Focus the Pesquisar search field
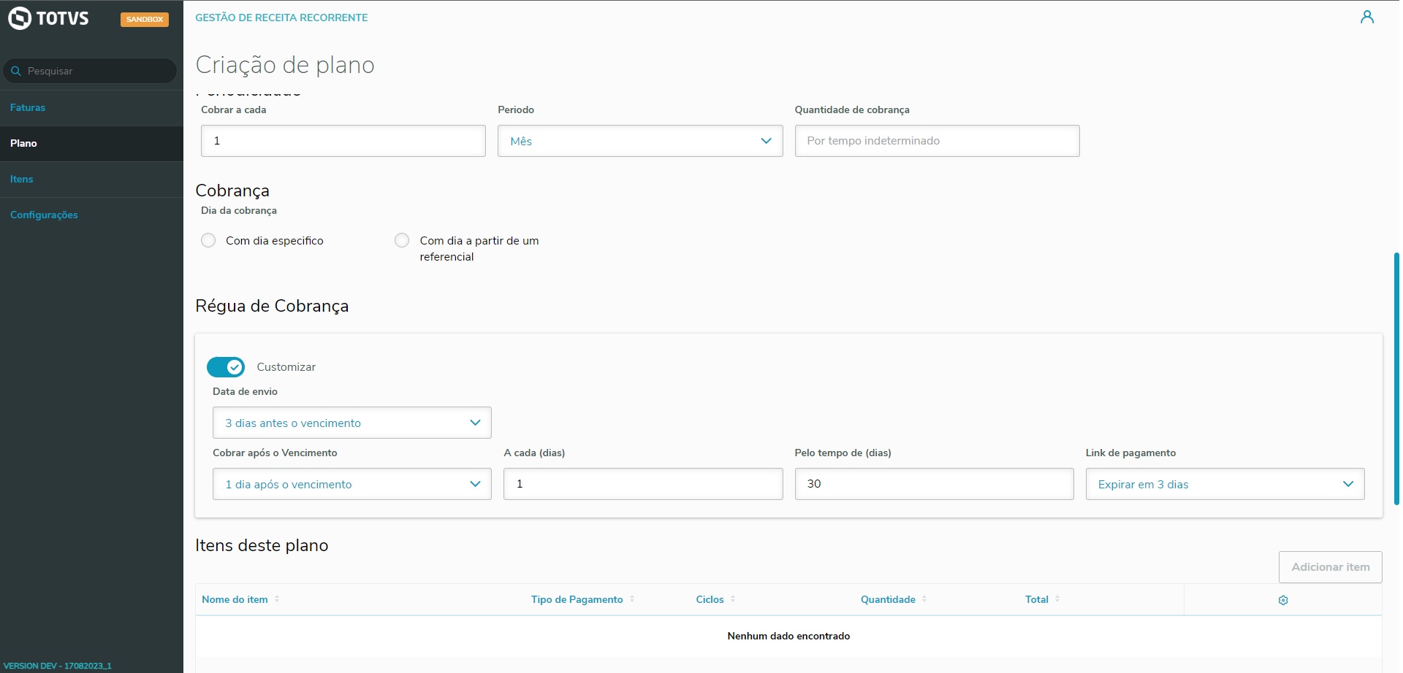This screenshot has width=1403, height=673. pyautogui.click(x=95, y=71)
